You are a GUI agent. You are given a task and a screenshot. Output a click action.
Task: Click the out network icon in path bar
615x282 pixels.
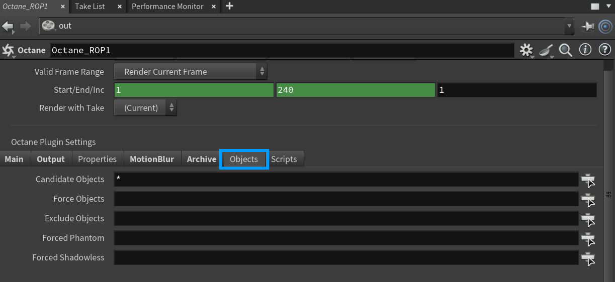point(48,26)
